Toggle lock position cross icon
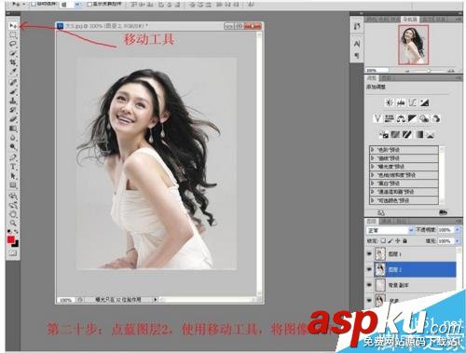 [x=398, y=240]
